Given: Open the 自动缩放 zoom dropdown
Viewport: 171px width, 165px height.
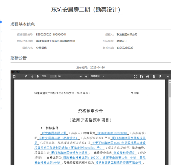Looking at the screenshot, I should [97, 76].
